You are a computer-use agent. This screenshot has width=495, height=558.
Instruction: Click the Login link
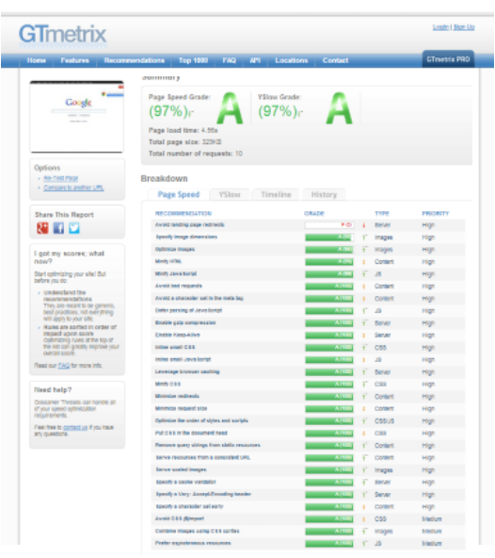[440, 27]
